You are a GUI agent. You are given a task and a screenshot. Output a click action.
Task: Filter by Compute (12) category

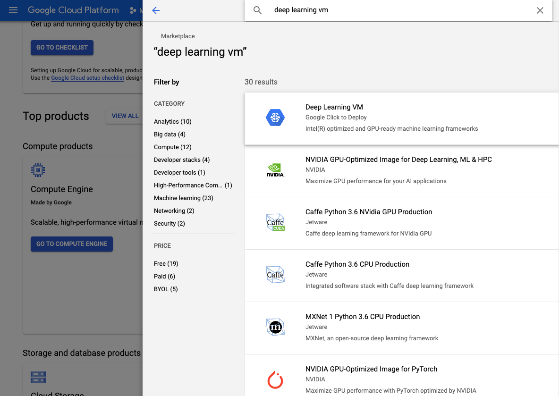tap(172, 147)
